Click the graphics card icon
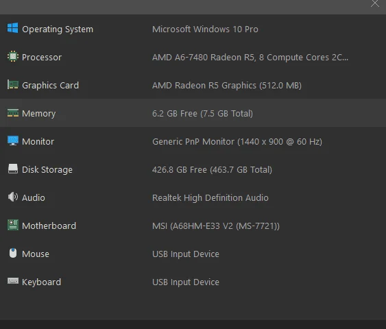Image resolution: width=386 pixels, height=329 pixels. pos(13,85)
